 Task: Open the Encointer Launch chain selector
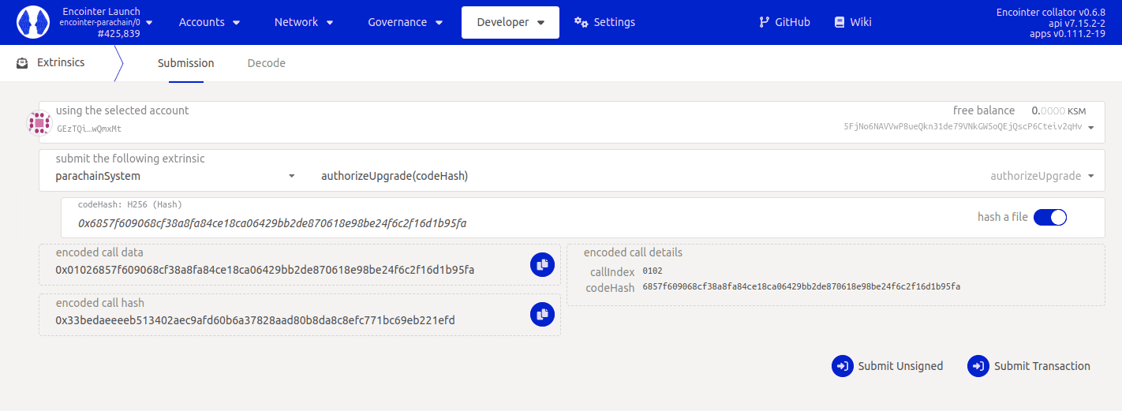point(107,22)
